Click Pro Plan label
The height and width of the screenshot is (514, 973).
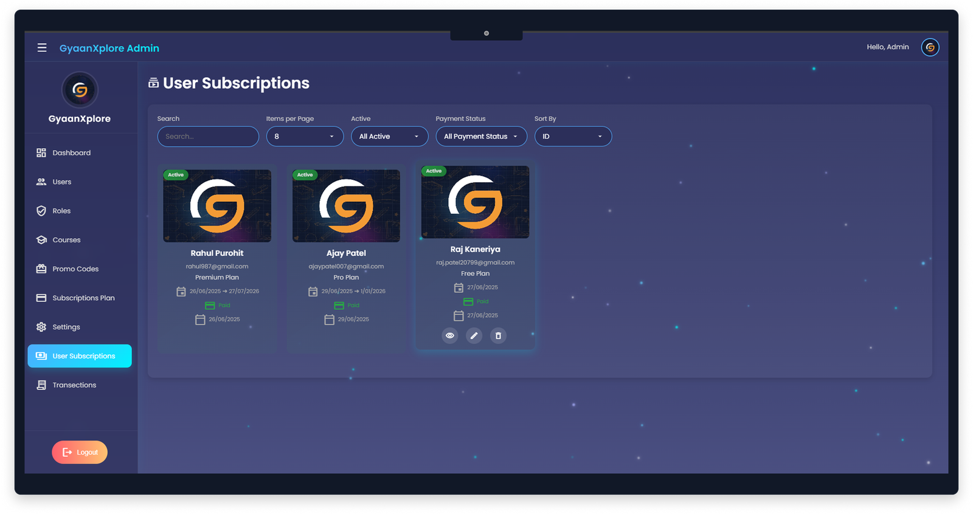347,278
